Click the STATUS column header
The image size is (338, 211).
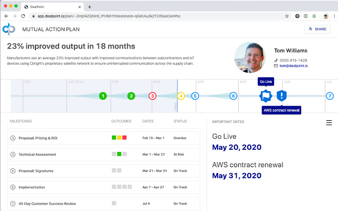point(180,121)
